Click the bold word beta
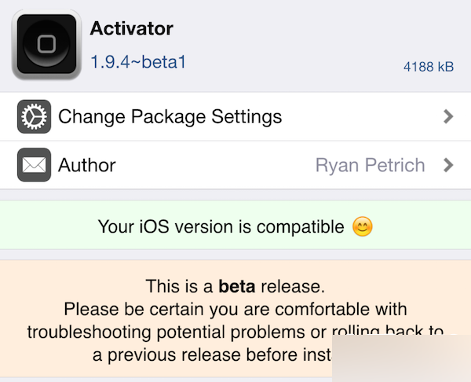 (237, 285)
